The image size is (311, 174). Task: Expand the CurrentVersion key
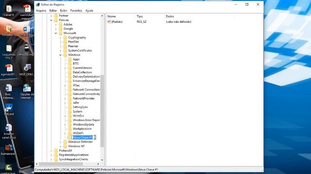click(x=65, y=68)
